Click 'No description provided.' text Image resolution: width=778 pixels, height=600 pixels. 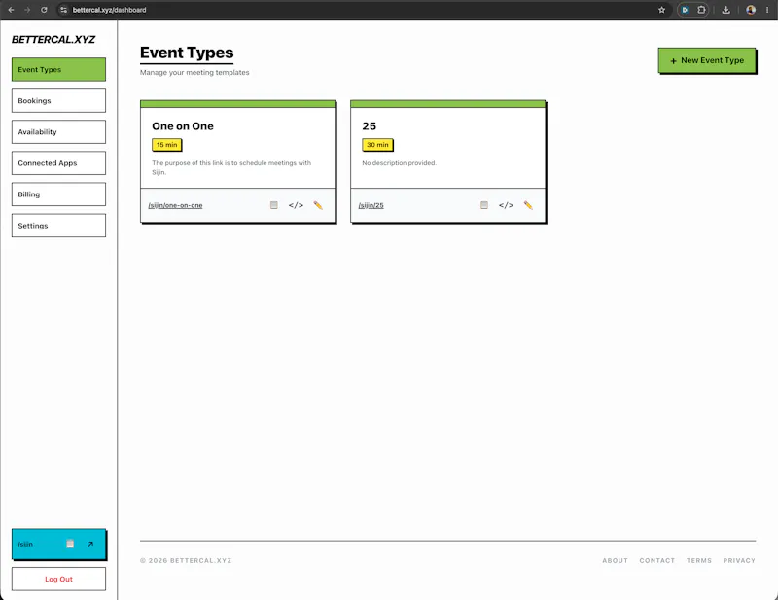400,162
